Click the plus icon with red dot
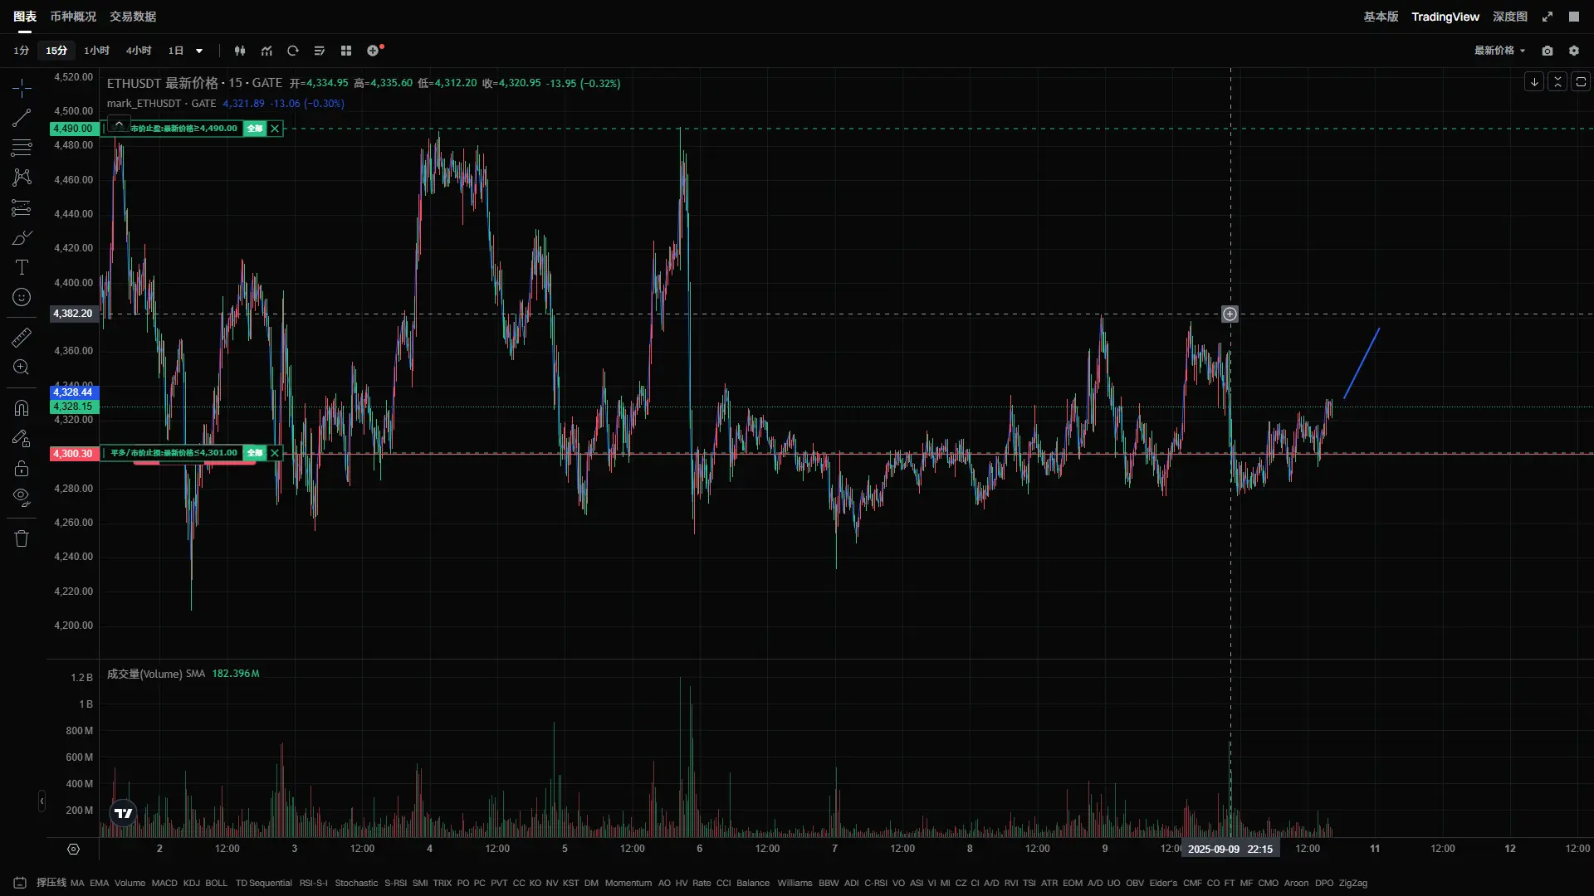The height and width of the screenshot is (896, 1594). click(374, 51)
